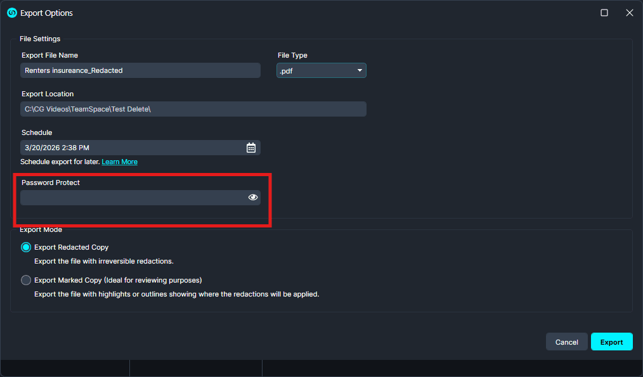
Task: Click the calendar icon in Schedule field
Action: 251,148
